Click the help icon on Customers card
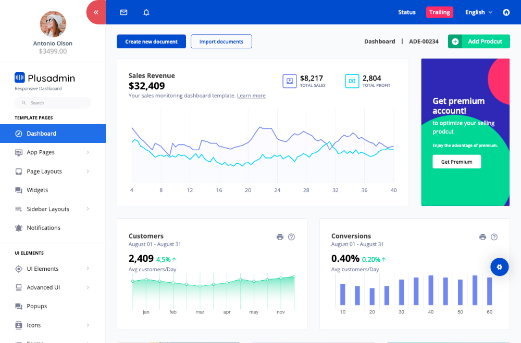 [x=292, y=237]
